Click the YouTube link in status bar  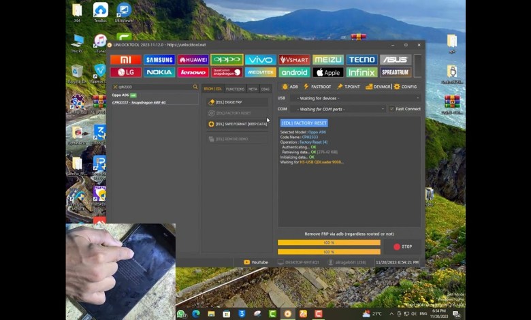coord(256,262)
